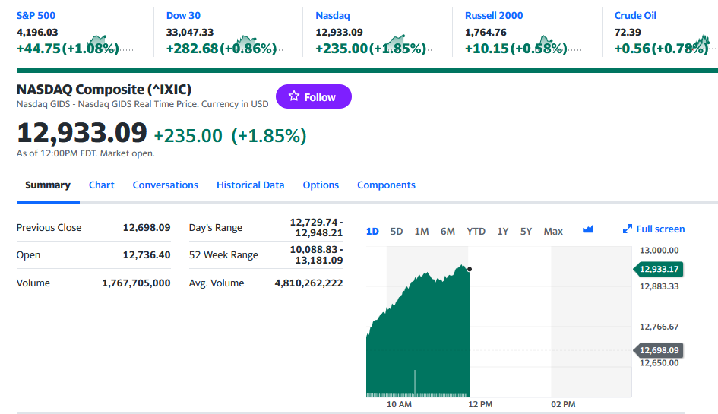Viewport: 718px width, 414px height.
Task: Click the Open value 12,736.40
Action: (x=147, y=254)
